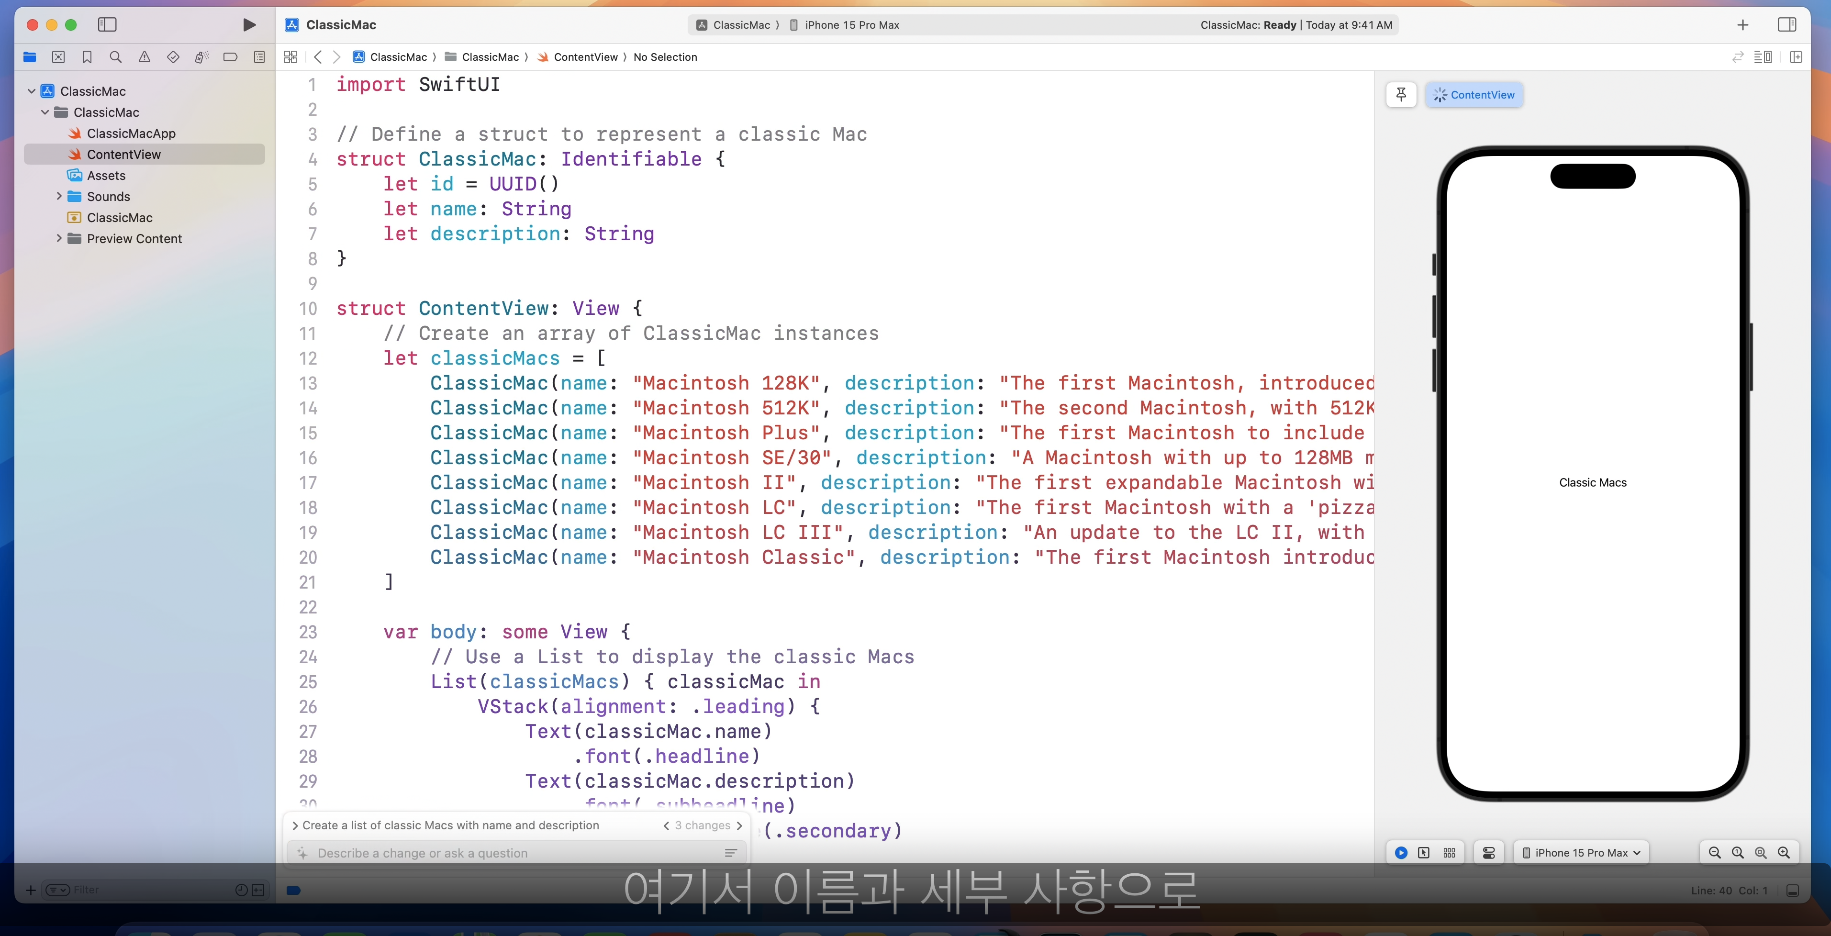Viewport: 1831px width, 936px height.
Task: Switch preview to Live mode
Action: tap(1401, 853)
